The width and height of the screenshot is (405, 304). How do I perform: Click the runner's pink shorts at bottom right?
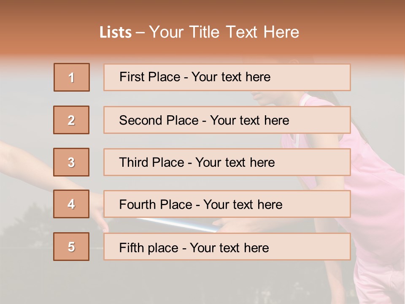[380, 283]
